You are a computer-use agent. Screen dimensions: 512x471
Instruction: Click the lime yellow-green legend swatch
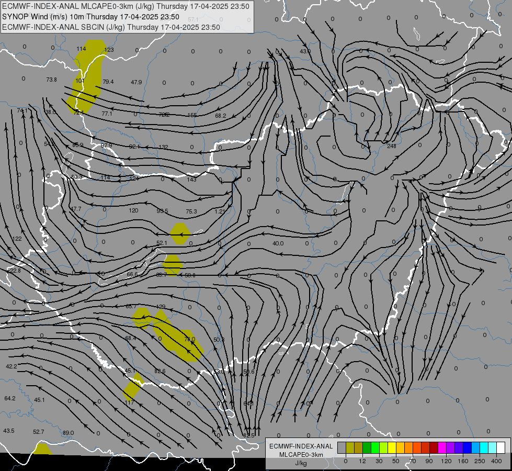(384, 447)
